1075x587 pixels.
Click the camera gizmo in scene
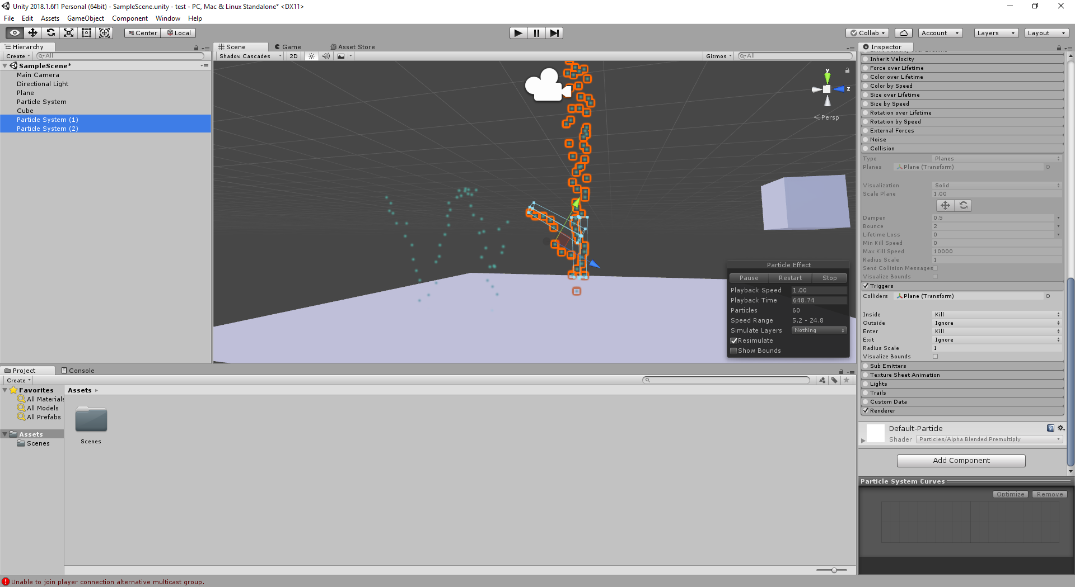[x=548, y=86]
